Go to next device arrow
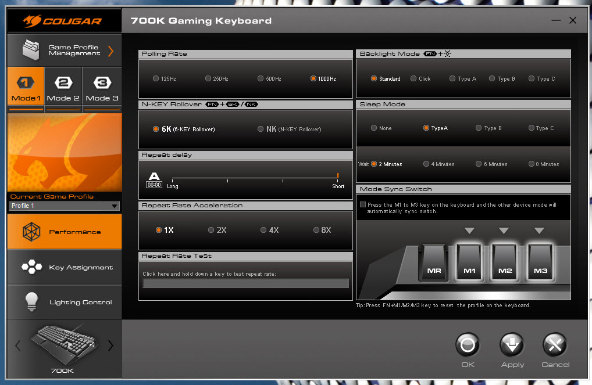The image size is (592, 385). click(110, 345)
